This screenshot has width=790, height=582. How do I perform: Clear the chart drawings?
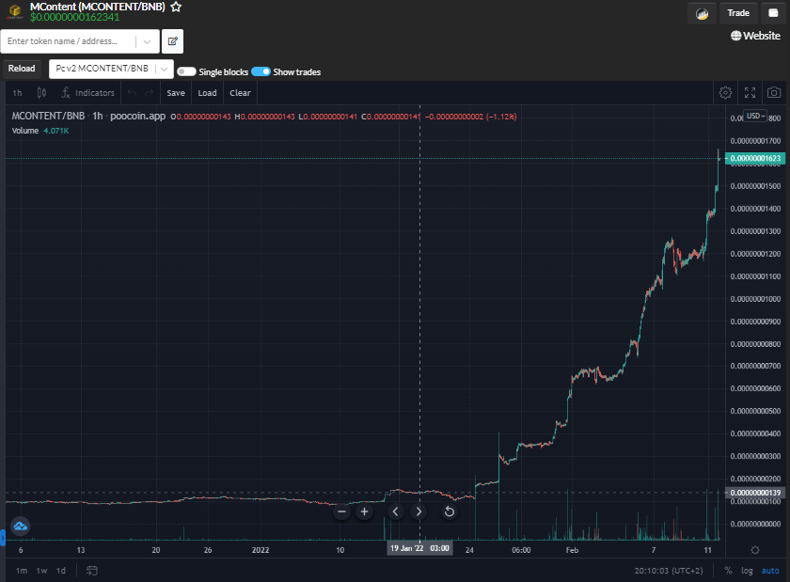point(240,93)
